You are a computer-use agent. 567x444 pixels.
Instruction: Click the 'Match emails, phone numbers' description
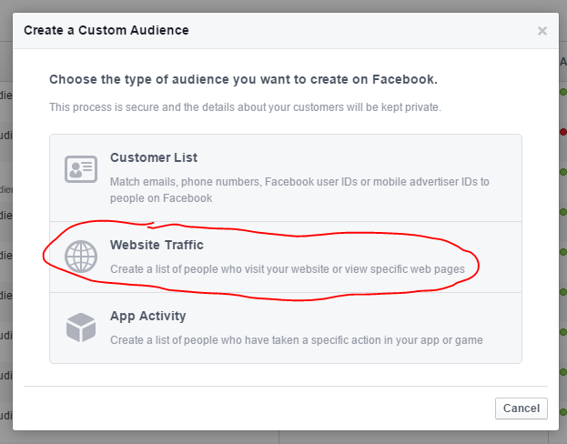299,190
